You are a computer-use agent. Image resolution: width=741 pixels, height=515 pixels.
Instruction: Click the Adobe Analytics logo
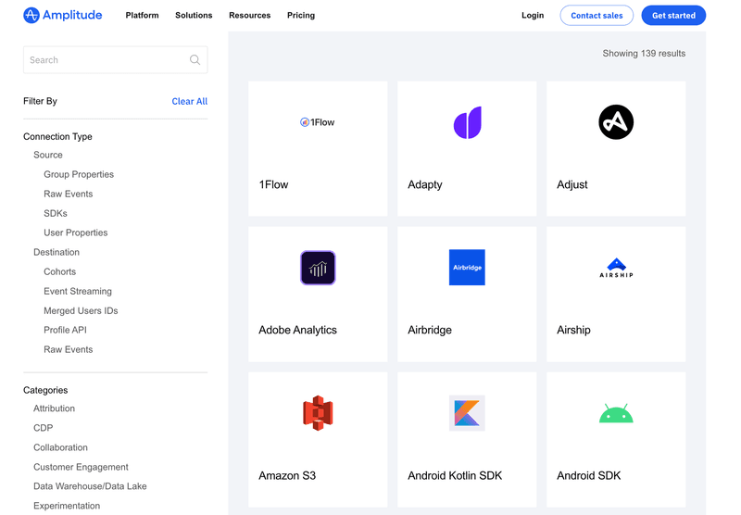click(318, 268)
